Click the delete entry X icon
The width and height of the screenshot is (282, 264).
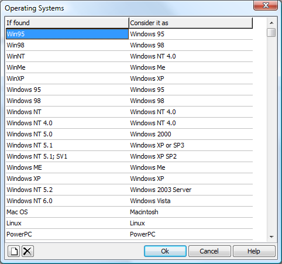[x=27, y=251]
